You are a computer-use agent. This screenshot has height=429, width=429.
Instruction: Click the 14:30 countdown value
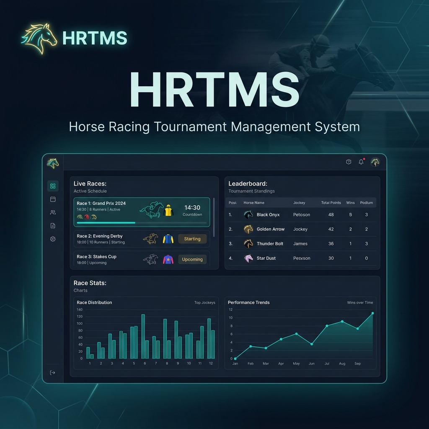coord(192,207)
